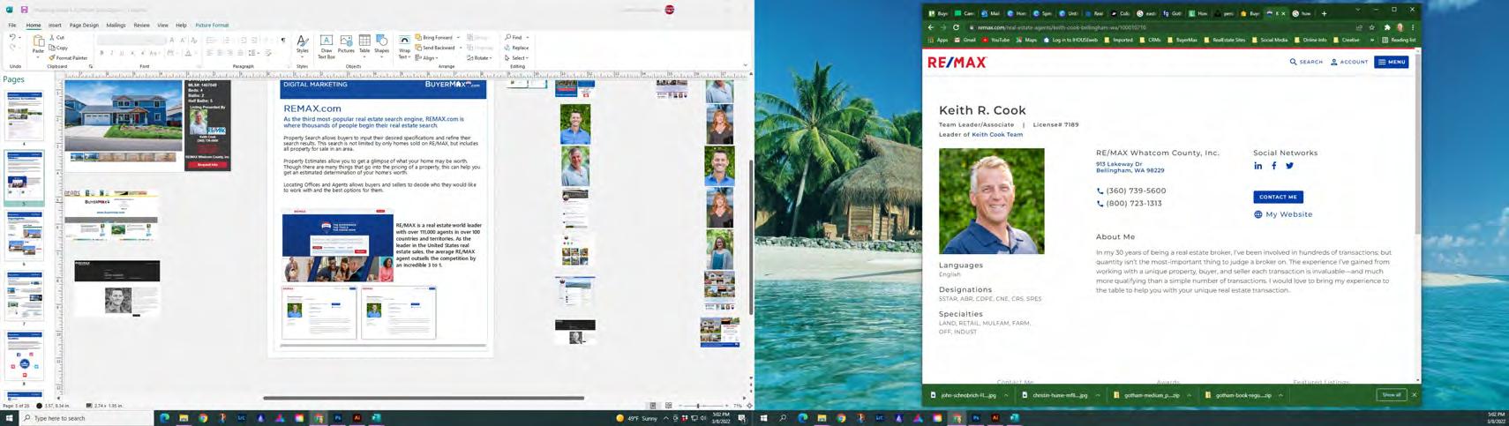Click the Twitter icon under Social Networks
Image resolution: width=1509 pixels, height=426 pixels.
pyautogui.click(x=1289, y=166)
